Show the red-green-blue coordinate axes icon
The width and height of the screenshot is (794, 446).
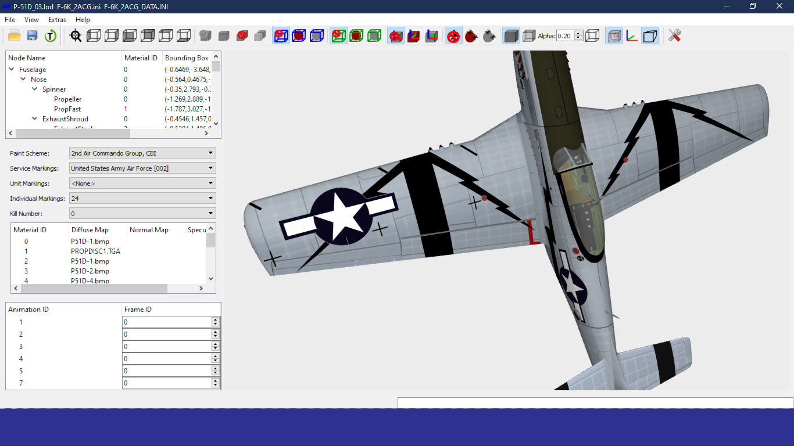point(631,36)
